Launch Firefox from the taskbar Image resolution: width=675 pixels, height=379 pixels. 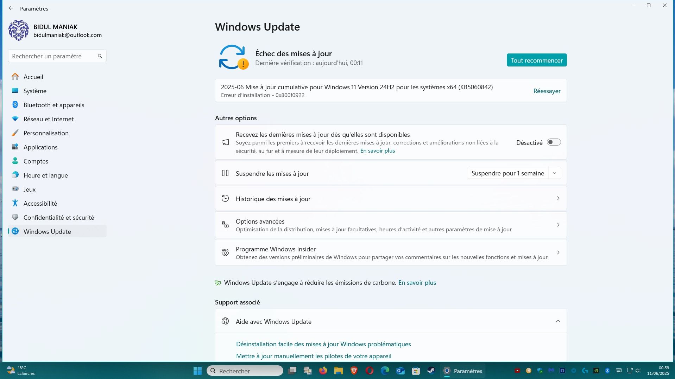[323, 371]
